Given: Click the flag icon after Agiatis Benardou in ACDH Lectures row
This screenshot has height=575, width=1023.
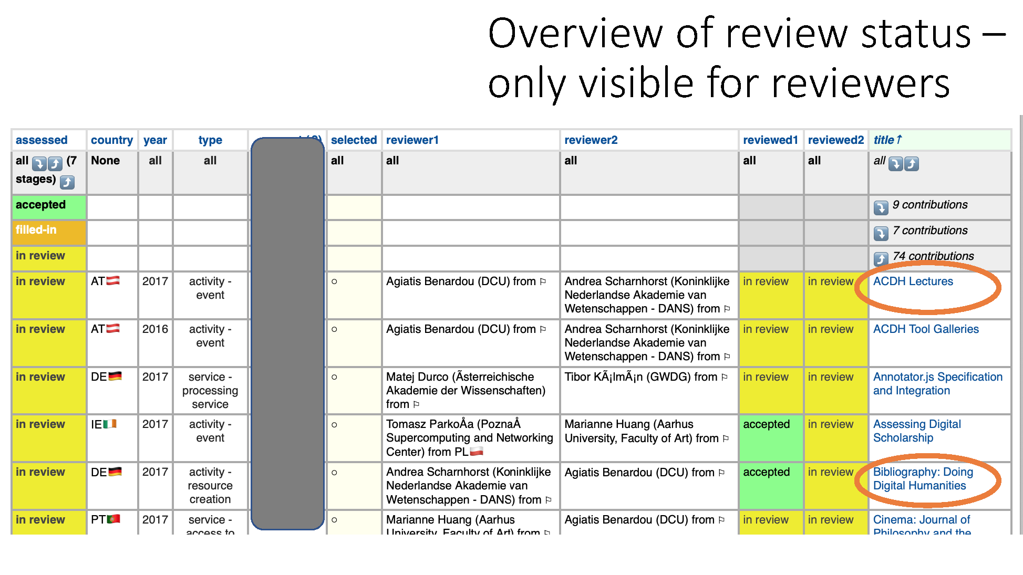Looking at the screenshot, I should pyautogui.click(x=543, y=281).
